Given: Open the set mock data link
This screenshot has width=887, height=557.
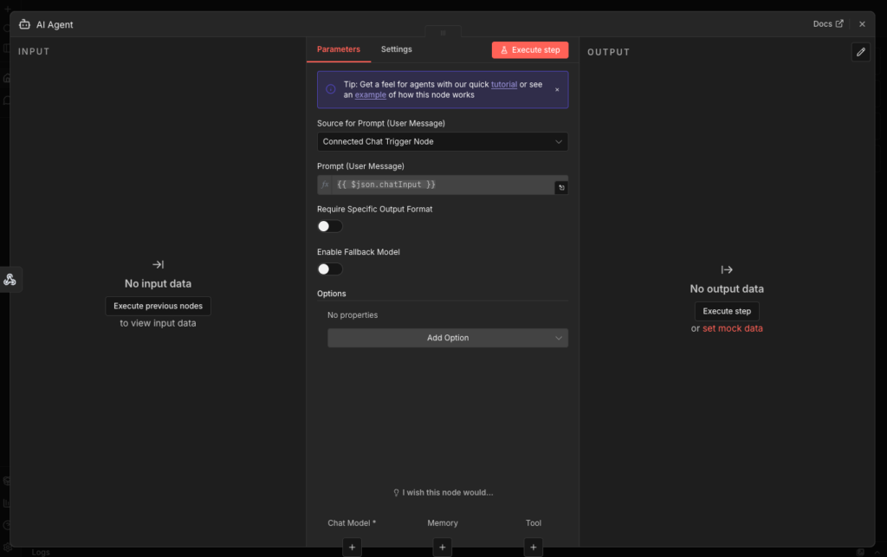Looking at the screenshot, I should (x=732, y=328).
